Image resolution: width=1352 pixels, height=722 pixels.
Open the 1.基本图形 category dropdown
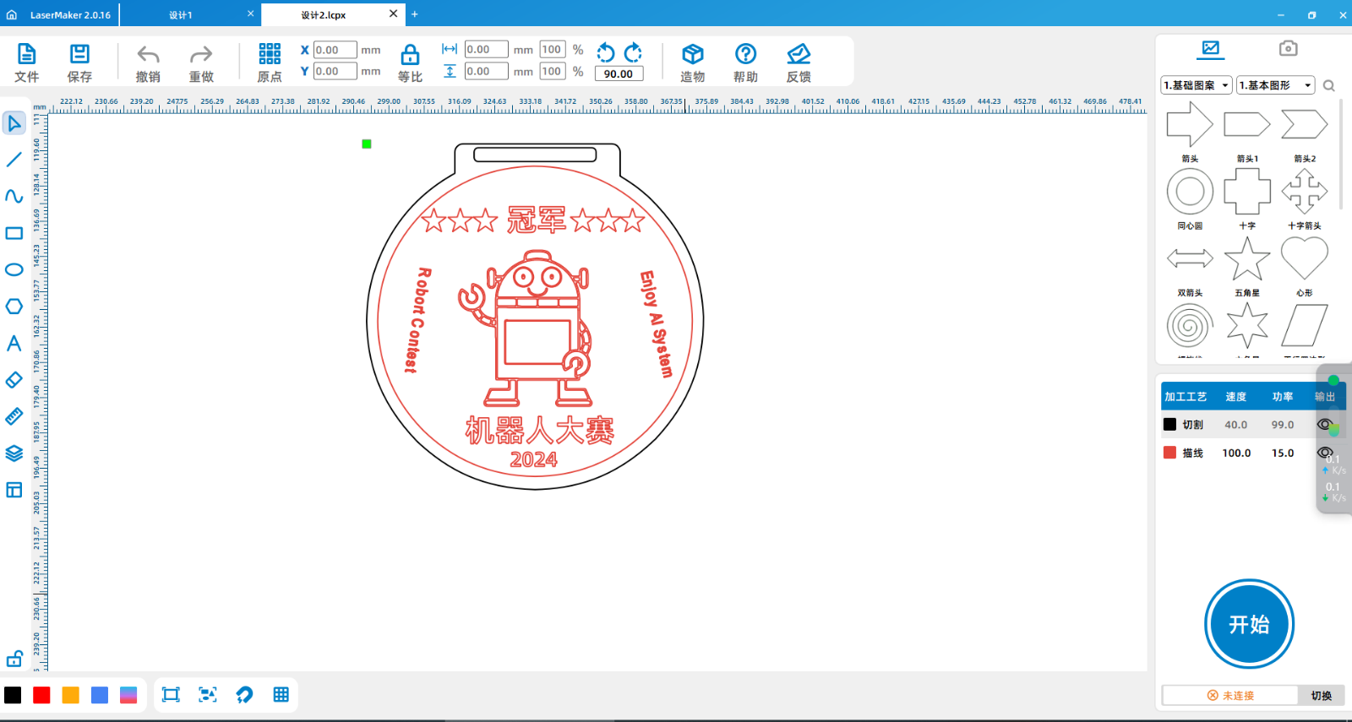click(x=1275, y=85)
